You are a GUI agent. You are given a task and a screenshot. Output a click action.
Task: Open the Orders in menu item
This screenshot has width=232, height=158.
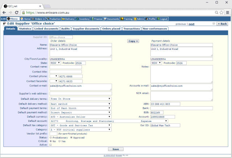point(38,19)
